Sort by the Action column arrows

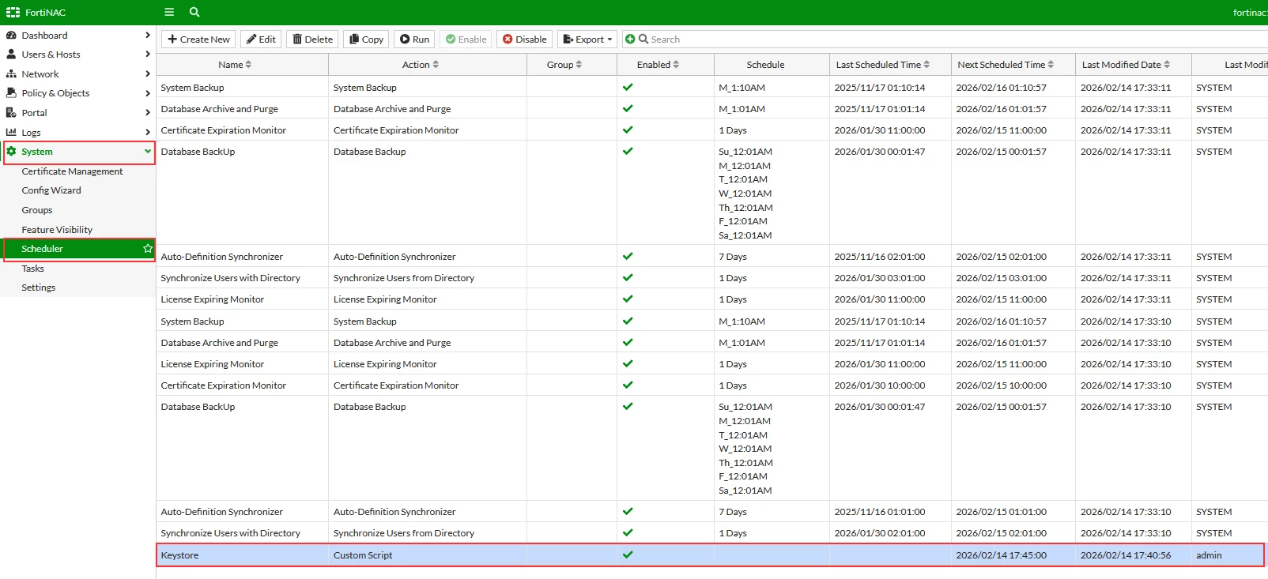click(436, 65)
